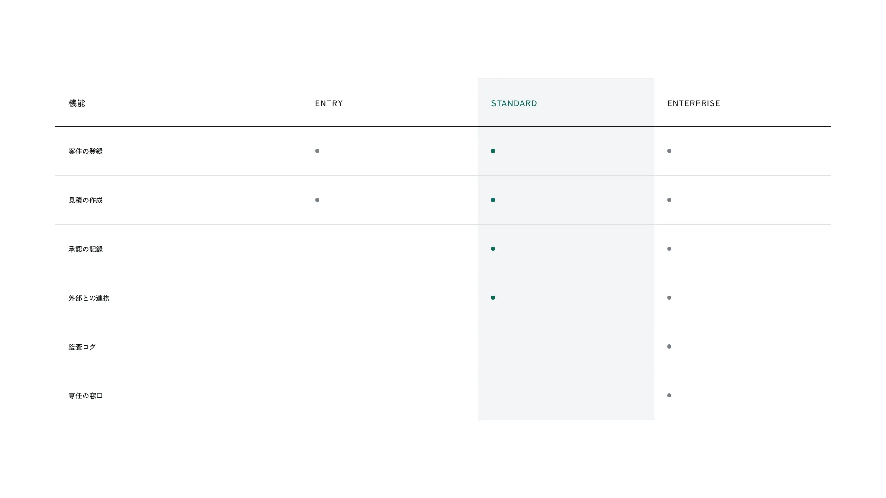Click the 外部との連携 feature row label
886x498 pixels.
(x=89, y=298)
